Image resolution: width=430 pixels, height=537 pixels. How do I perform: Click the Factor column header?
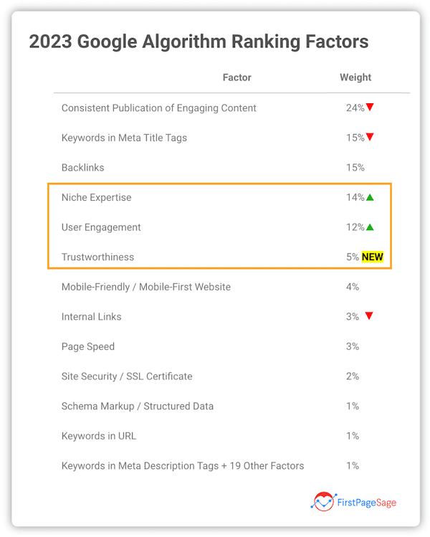237,77
